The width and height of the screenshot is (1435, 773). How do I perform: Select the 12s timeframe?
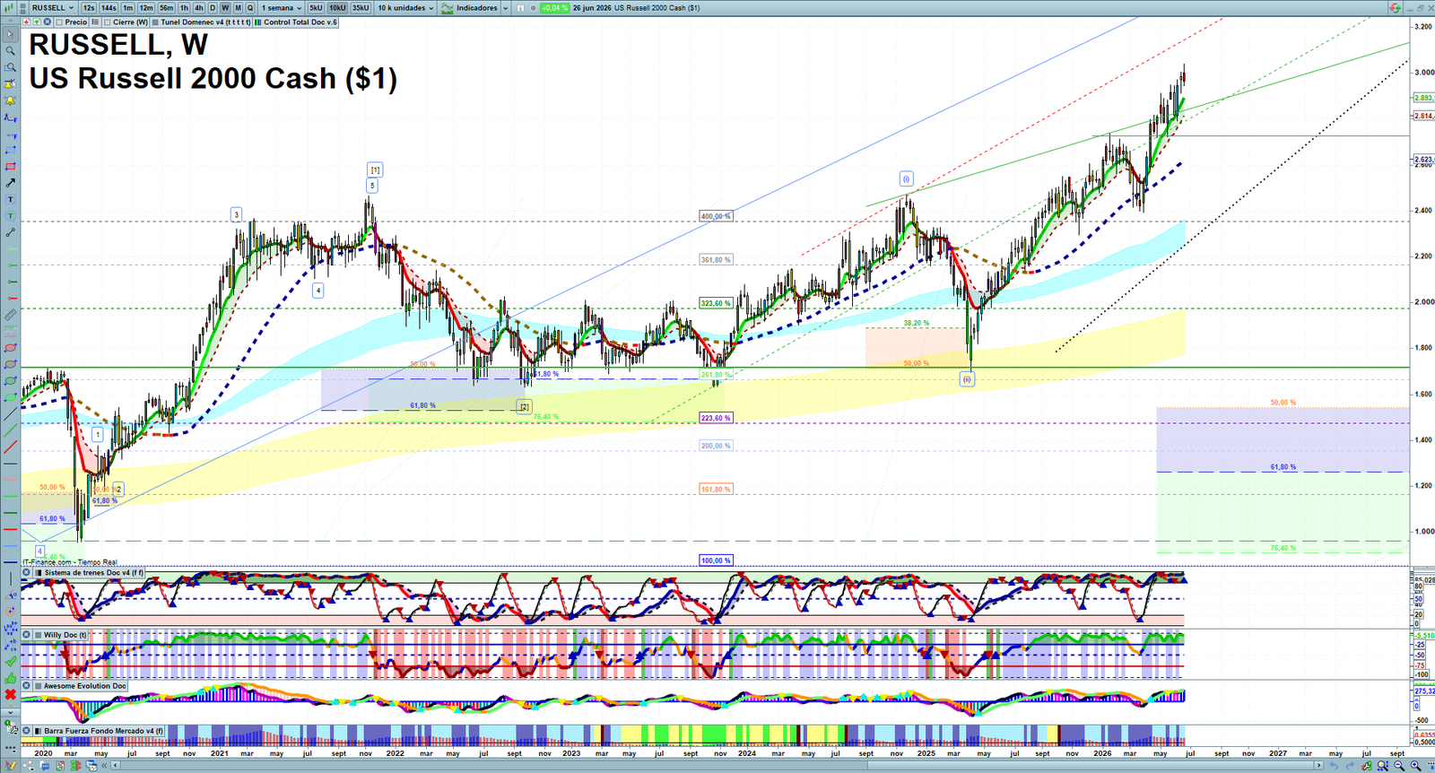click(x=89, y=8)
